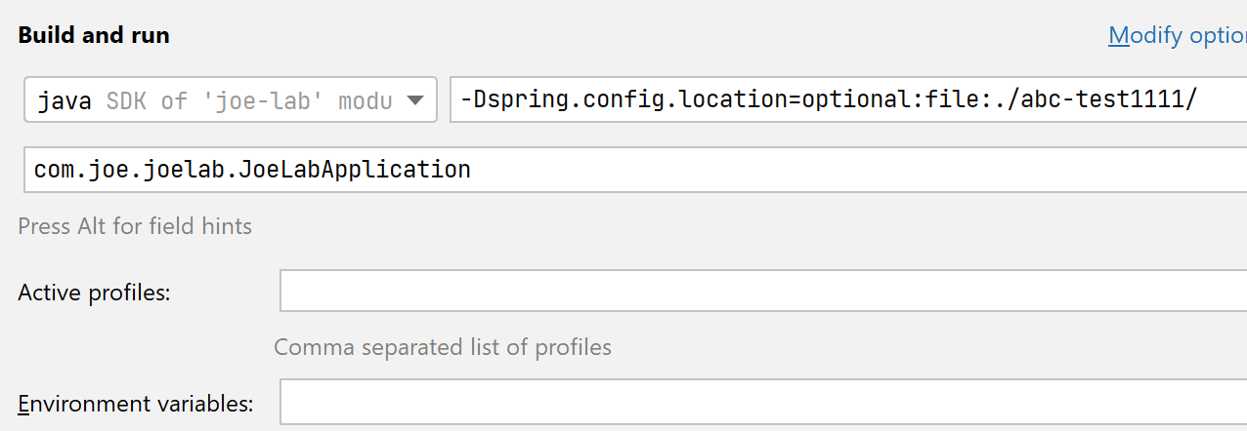Click the underlined "M" in Modify options
This screenshot has height=431, width=1247.
pos(1119,36)
